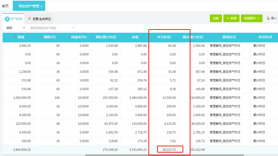Click the 1,662.50 opening depreciation cell

(112, 132)
